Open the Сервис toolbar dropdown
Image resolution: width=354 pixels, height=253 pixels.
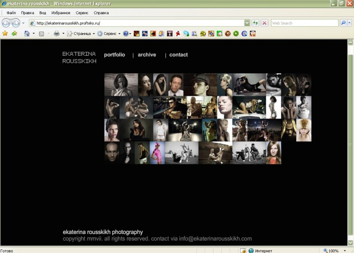point(109,34)
